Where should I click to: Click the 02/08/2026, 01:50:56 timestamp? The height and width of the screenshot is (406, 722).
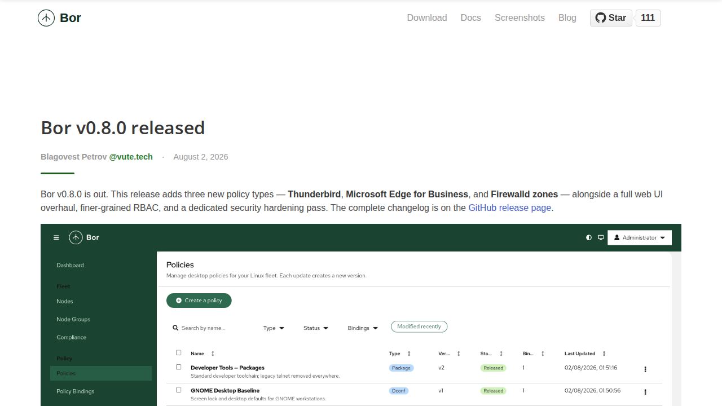click(592, 390)
